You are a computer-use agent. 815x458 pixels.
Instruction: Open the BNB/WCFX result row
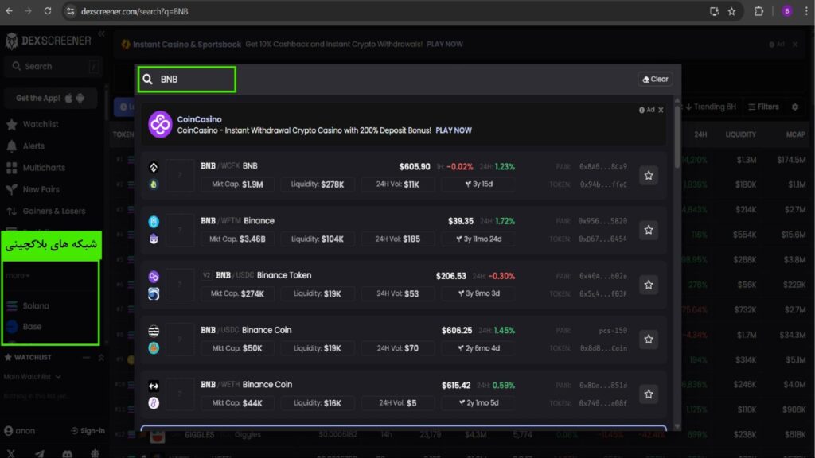pos(404,176)
